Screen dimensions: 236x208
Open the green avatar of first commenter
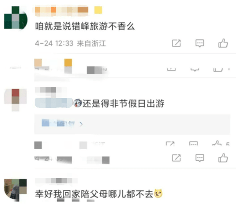(x=16, y=17)
